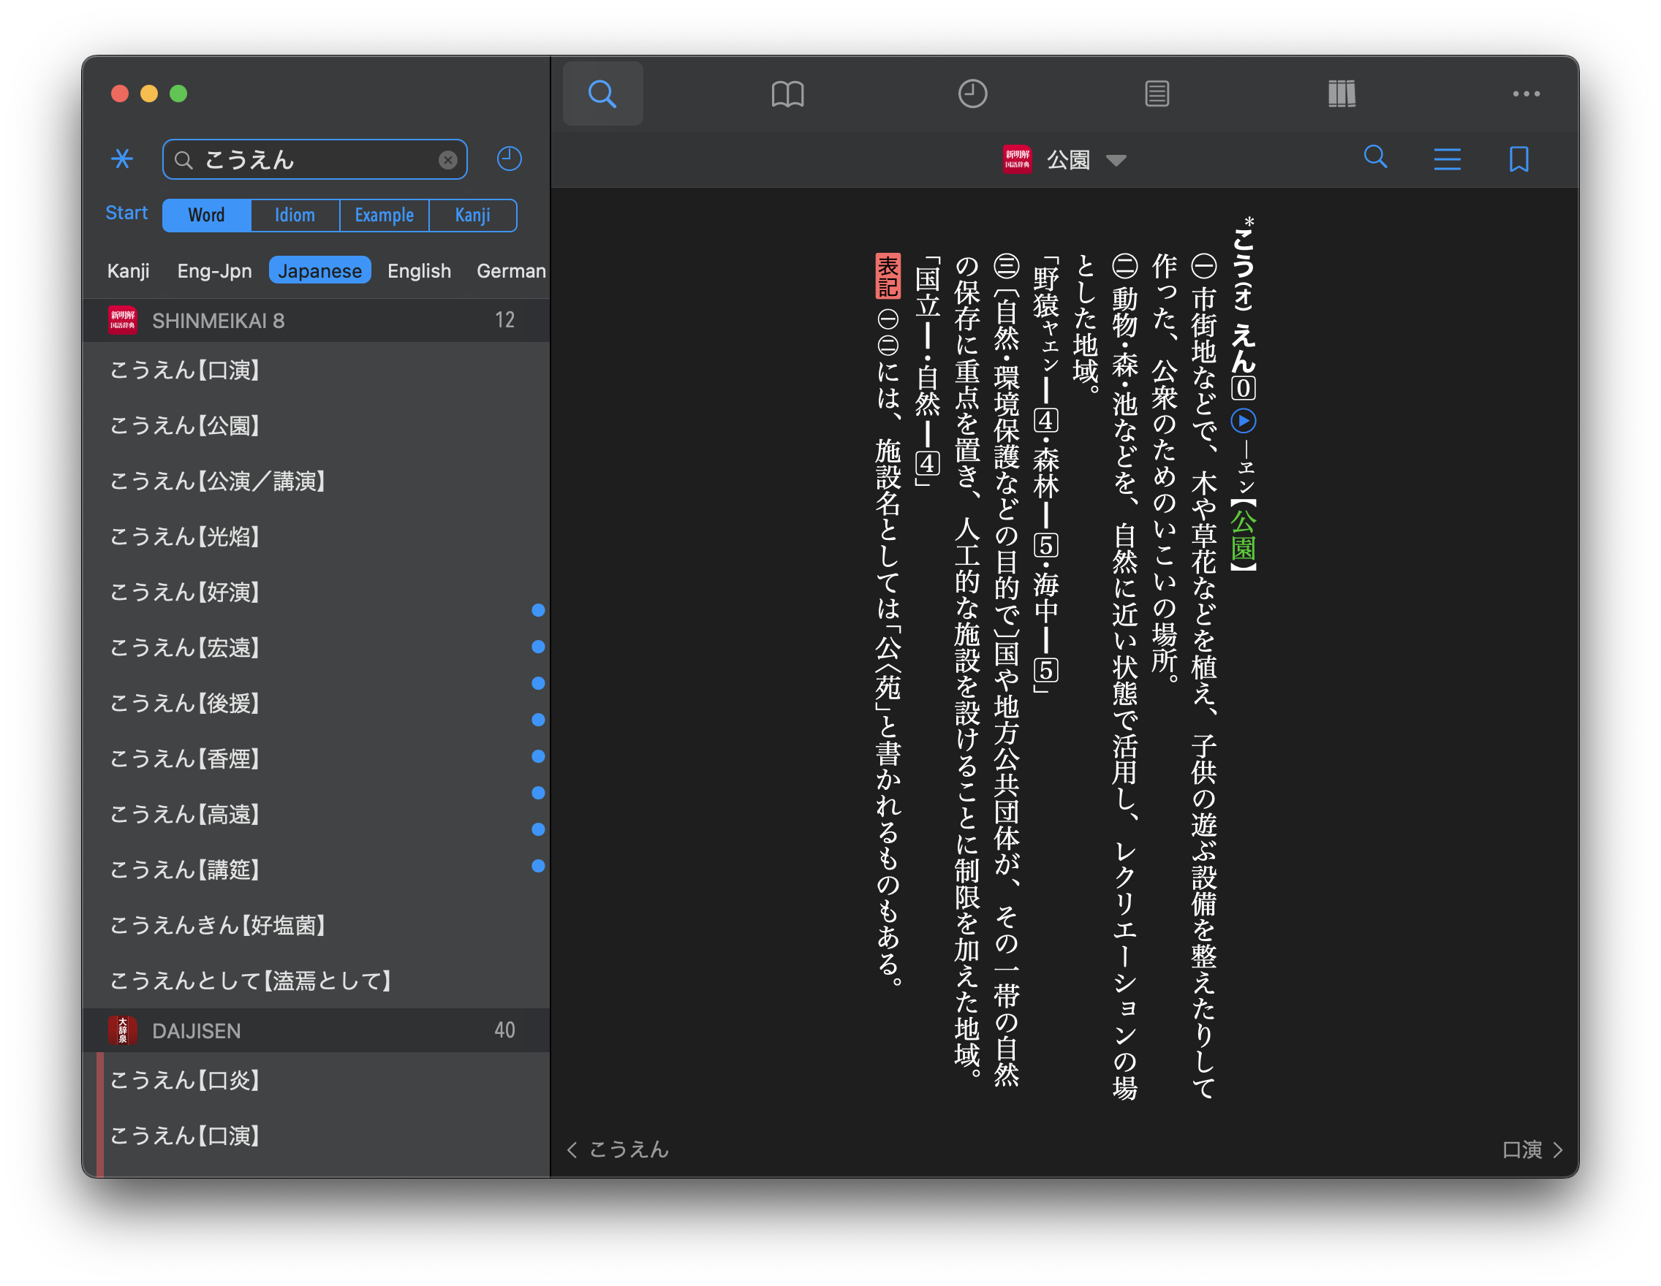Clear the search field text
This screenshot has height=1286, width=1661.
(x=448, y=159)
